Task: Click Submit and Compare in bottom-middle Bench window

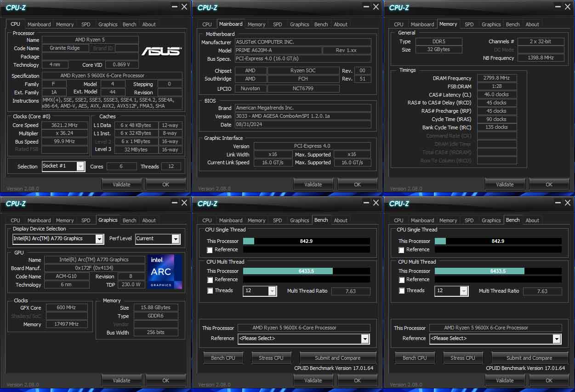Action: click(x=337, y=358)
